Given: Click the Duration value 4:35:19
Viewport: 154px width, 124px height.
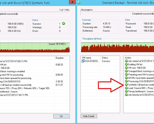Looking at the screenshot, I should pyautogui.click(x=107, y=23).
